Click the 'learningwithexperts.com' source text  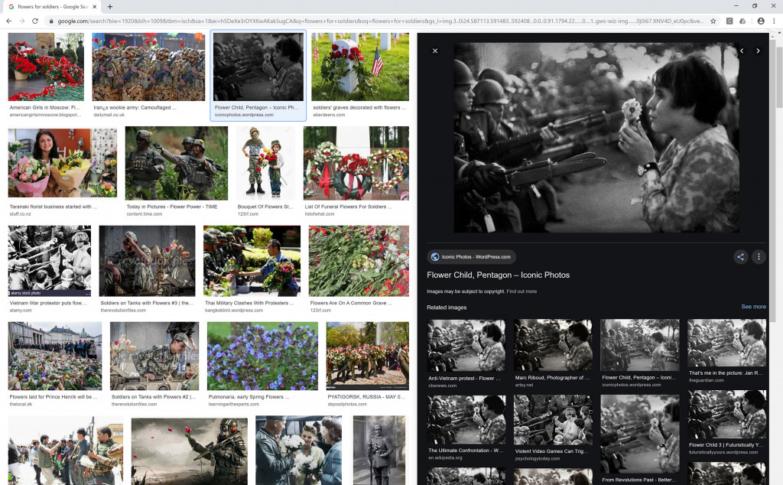234,404
